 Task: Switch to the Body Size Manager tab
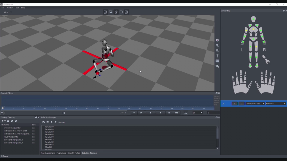[x=89, y=153]
